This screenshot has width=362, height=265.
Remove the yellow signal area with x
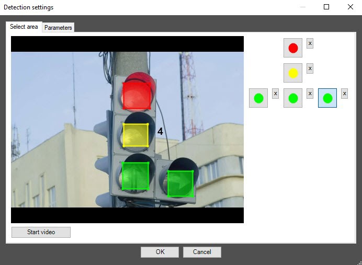(310, 68)
